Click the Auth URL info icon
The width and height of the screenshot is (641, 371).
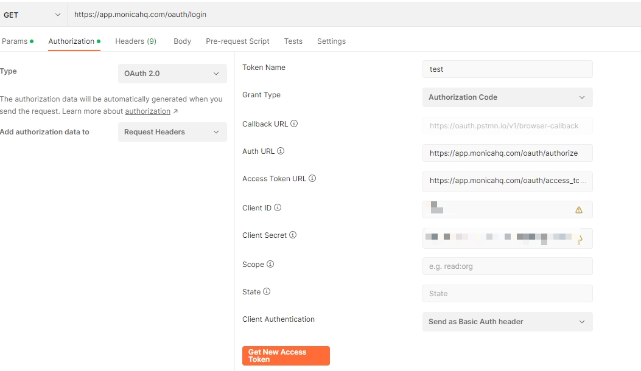[x=281, y=151]
